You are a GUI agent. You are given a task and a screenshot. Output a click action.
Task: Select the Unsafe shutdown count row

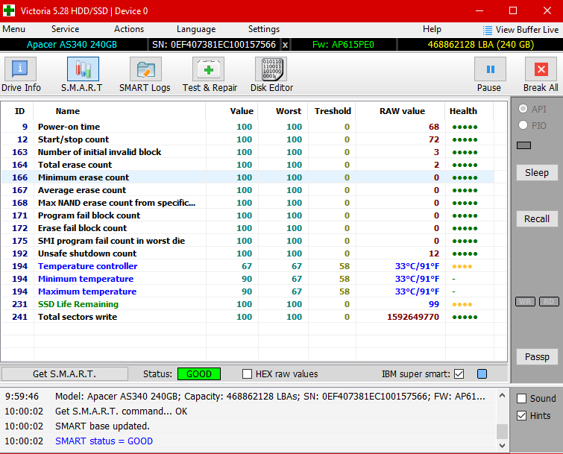(248, 253)
